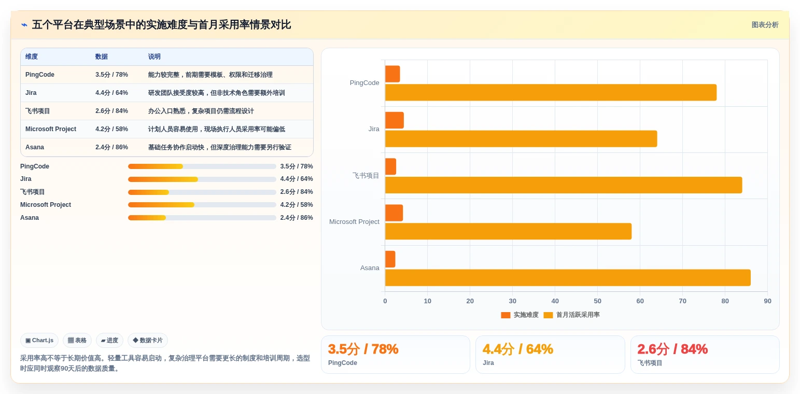The height and width of the screenshot is (394, 800).
Task: Click PingCode description about 模板、权限和迁移治理
Action: pyautogui.click(x=210, y=75)
